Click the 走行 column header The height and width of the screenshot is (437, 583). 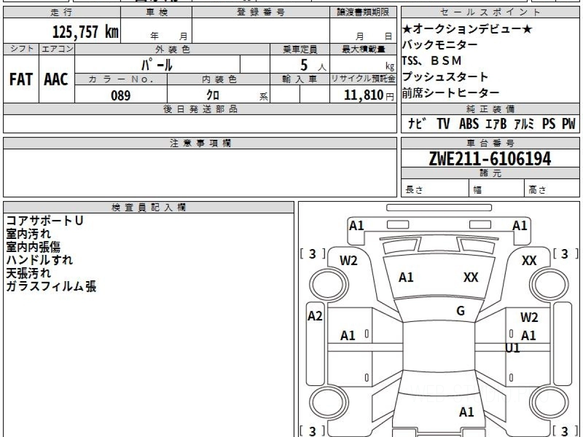61,13
